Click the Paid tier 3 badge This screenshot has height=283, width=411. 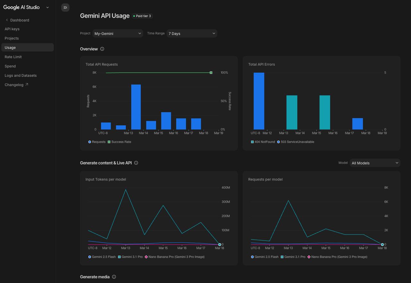(x=142, y=16)
